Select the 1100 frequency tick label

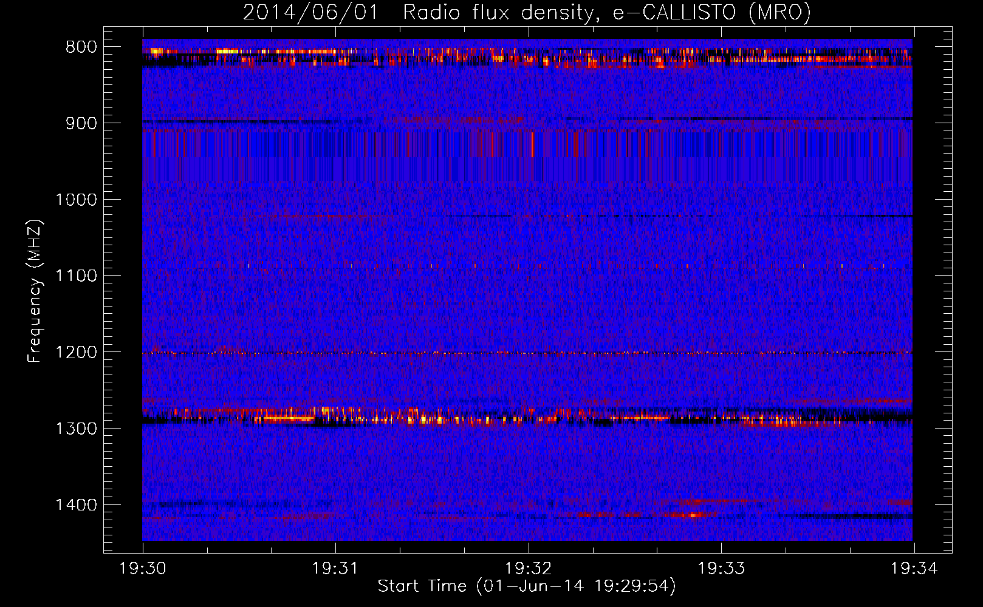pos(76,276)
